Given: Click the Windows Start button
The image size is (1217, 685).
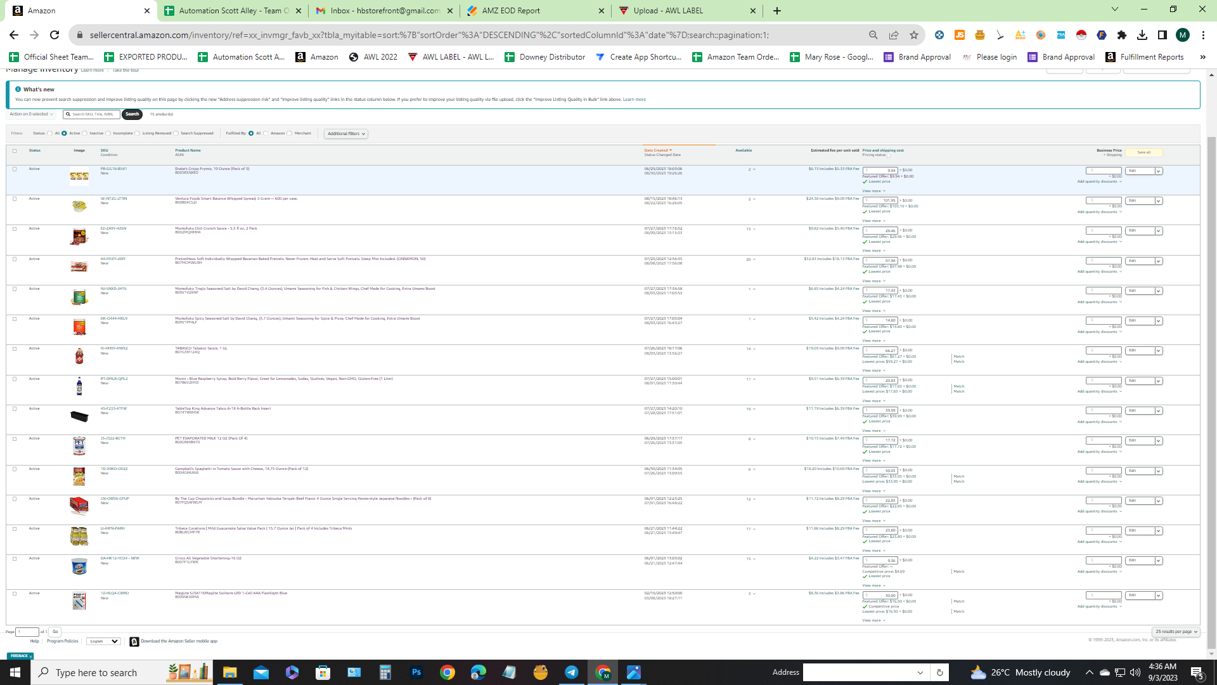Looking at the screenshot, I should click(15, 672).
